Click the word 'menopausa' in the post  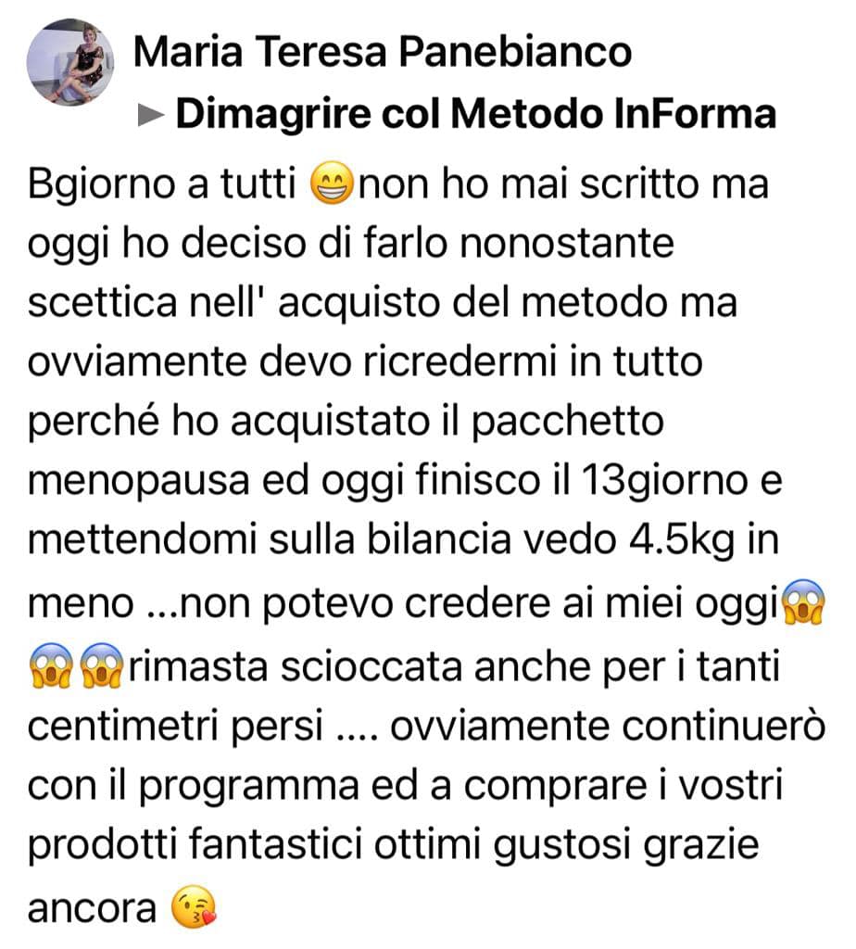(139, 482)
